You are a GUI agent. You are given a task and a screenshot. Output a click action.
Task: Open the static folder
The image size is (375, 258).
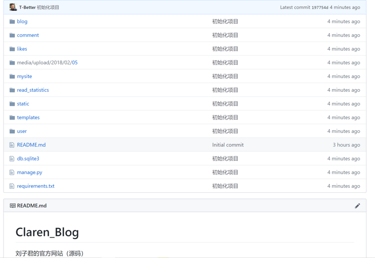pos(23,104)
